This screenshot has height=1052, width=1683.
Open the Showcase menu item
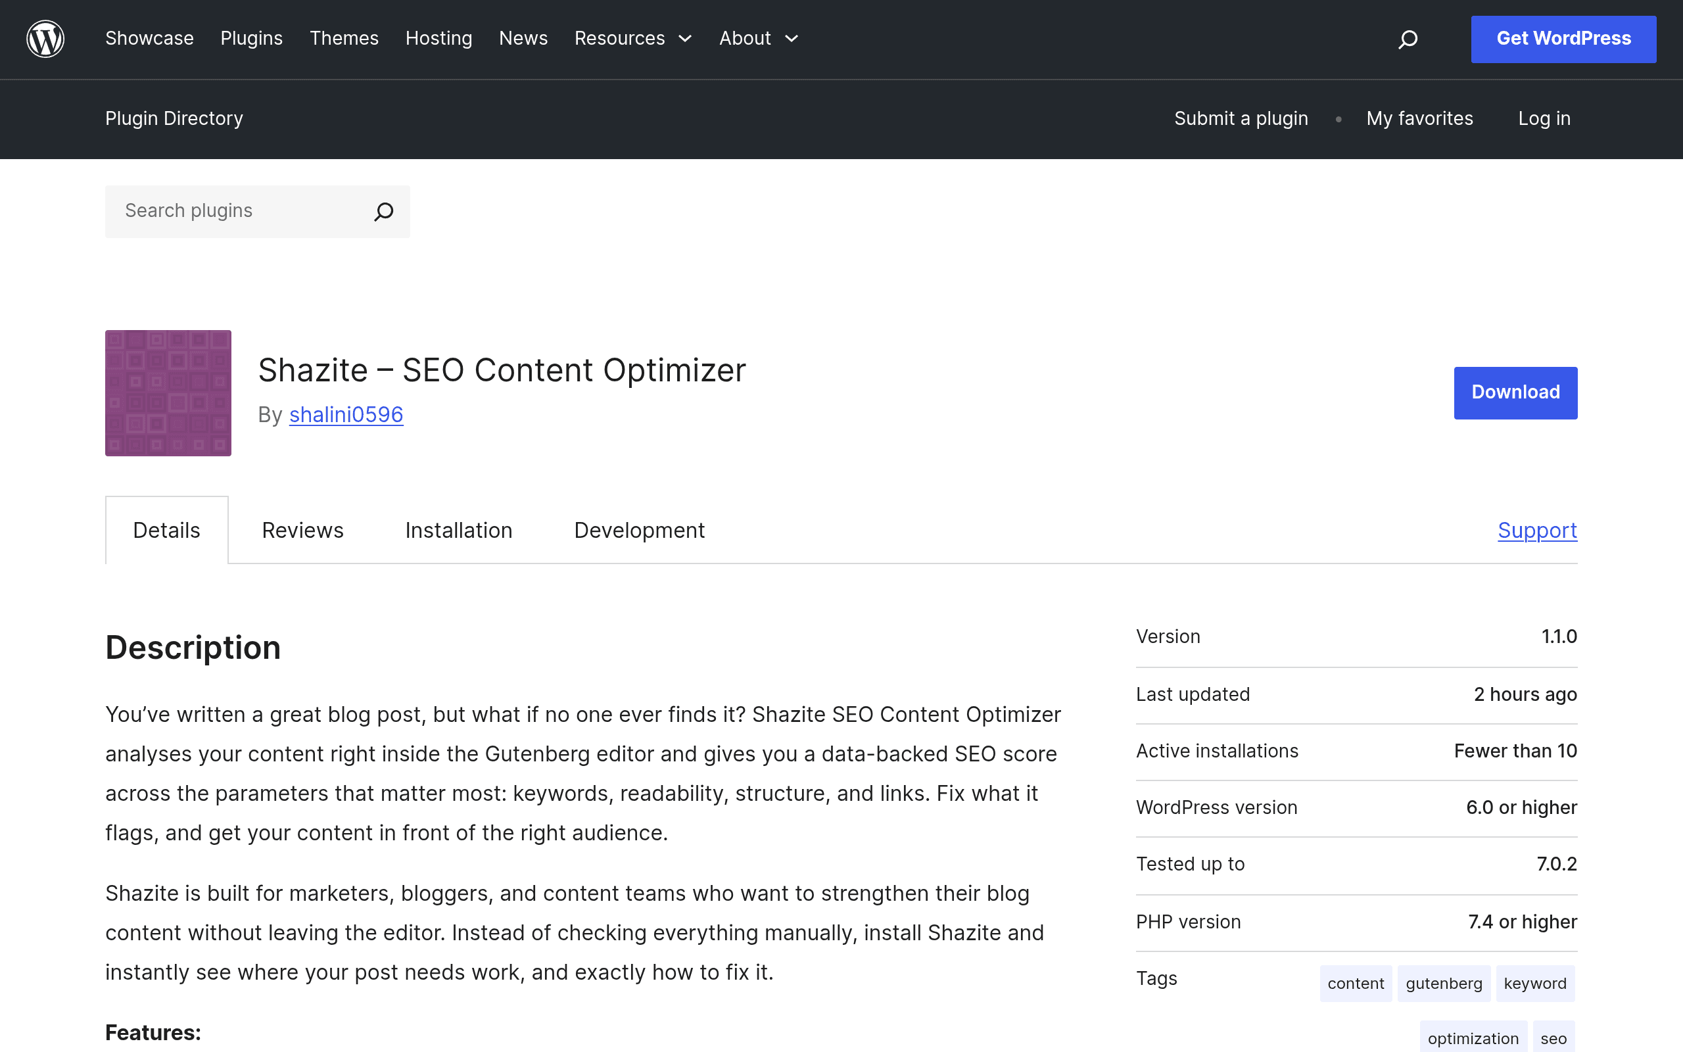[x=149, y=38]
